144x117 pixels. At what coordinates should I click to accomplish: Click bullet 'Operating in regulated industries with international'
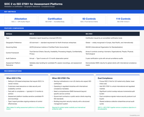click(x=71, y=87)
